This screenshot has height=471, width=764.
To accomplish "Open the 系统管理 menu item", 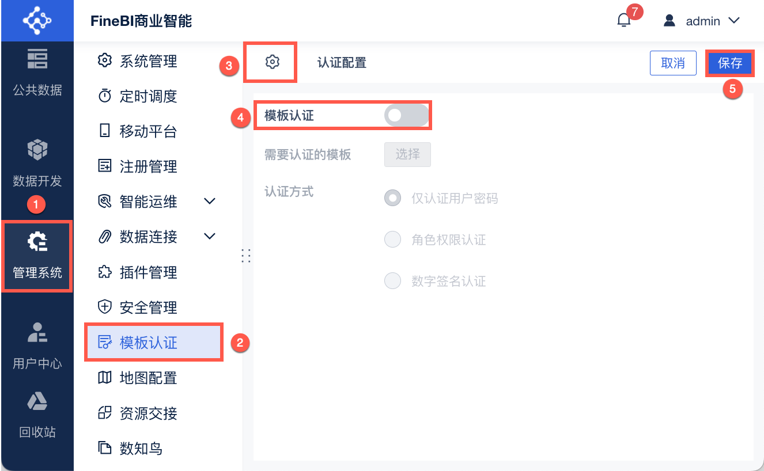I will (148, 61).
